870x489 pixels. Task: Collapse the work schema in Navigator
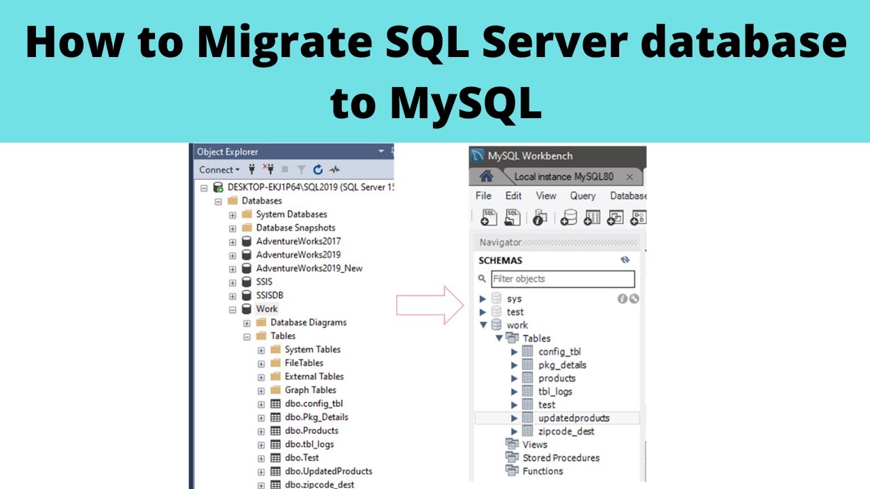(483, 325)
